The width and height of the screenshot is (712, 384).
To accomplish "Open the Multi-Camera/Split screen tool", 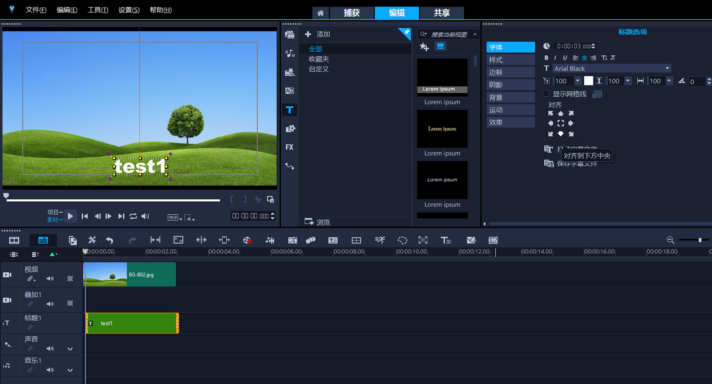I will [356, 240].
